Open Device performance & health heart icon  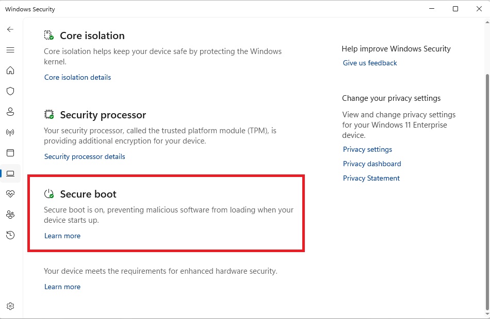[x=10, y=194]
